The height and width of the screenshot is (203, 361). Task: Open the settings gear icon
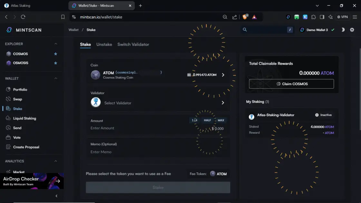coord(352,30)
